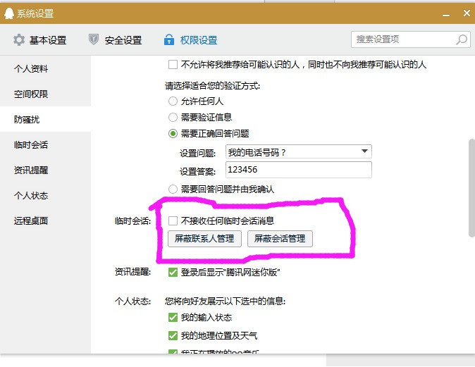Click the search magnifier icon
The height and width of the screenshot is (367, 475).
click(461, 39)
